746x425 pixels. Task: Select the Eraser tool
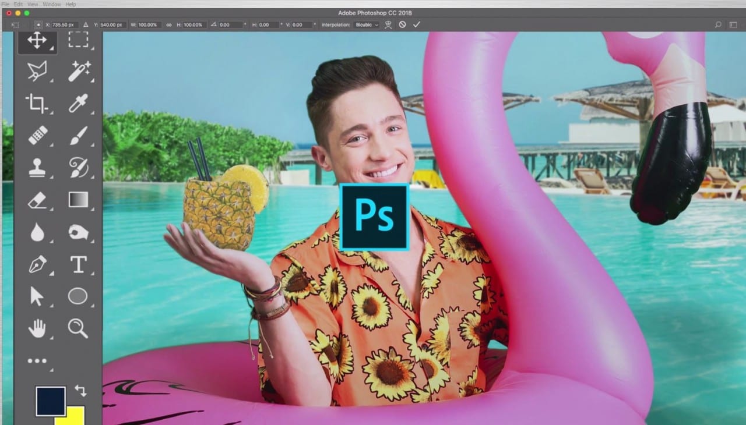(x=37, y=200)
